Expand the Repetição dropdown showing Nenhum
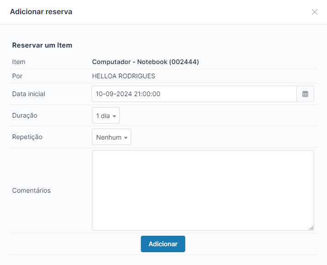Viewport: 327px width, 265px height. click(111, 137)
